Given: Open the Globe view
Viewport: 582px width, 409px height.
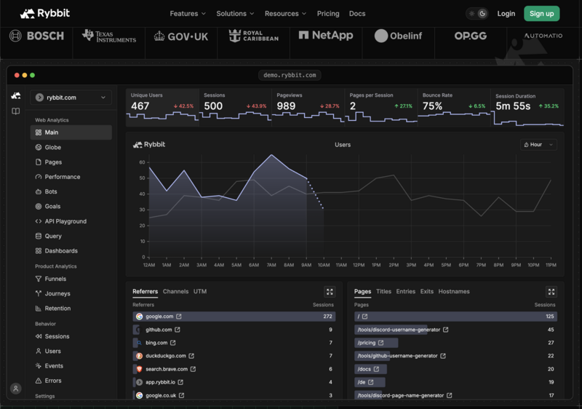Looking at the screenshot, I should click(x=71, y=147).
